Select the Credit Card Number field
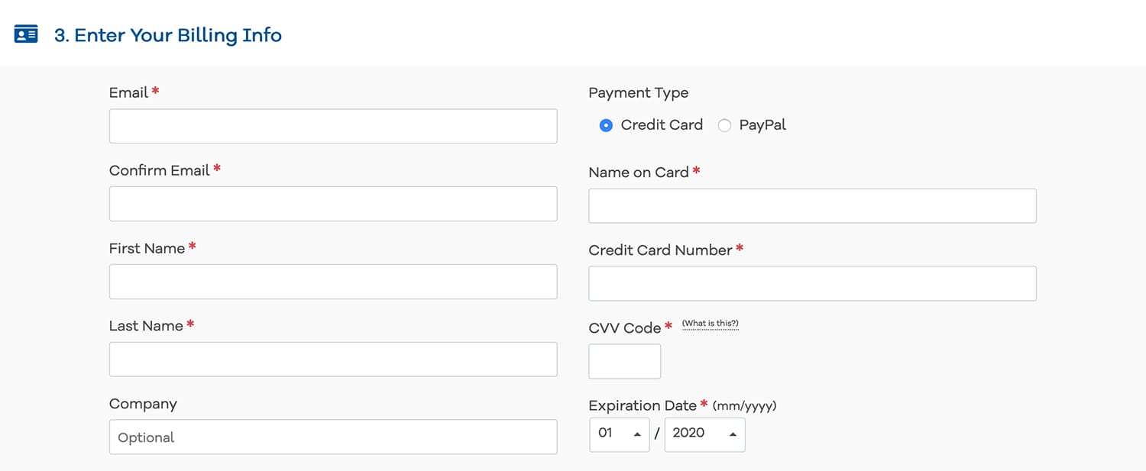 pyautogui.click(x=812, y=283)
